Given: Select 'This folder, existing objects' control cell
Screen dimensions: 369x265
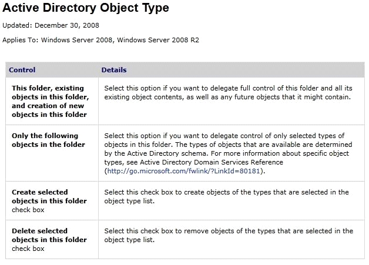Looking at the screenshot, I should pyautogui.click(x=51, y=101).
